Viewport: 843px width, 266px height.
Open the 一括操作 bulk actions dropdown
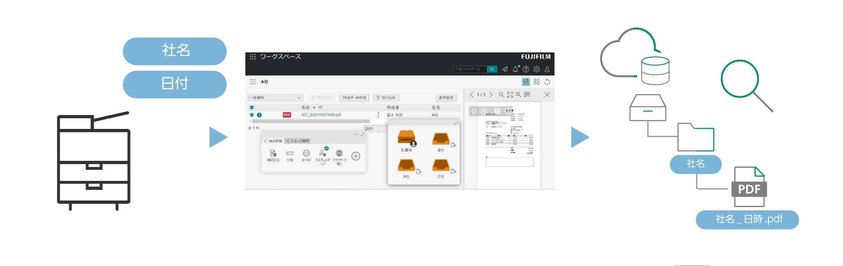click(x=275, y=98)
